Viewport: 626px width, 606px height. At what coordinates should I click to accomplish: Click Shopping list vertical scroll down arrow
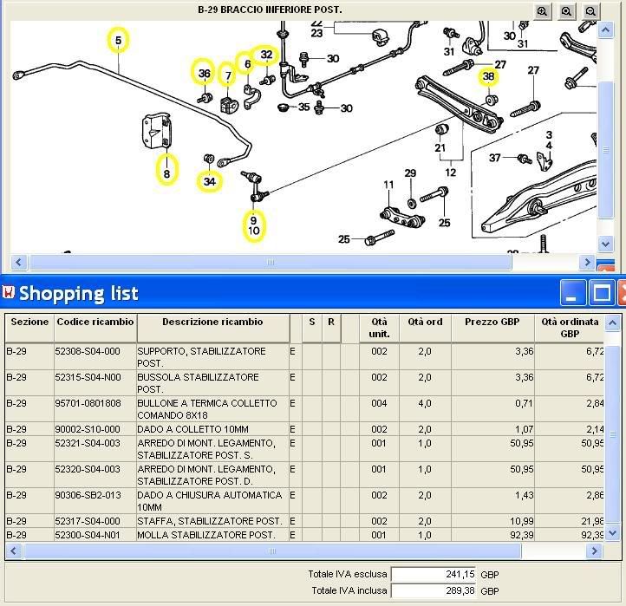612,533
